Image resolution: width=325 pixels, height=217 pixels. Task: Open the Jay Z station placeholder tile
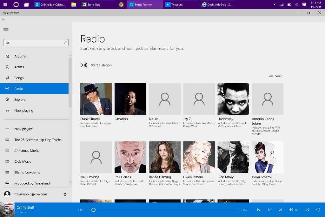pyautogui.click(x=199, y=99)
